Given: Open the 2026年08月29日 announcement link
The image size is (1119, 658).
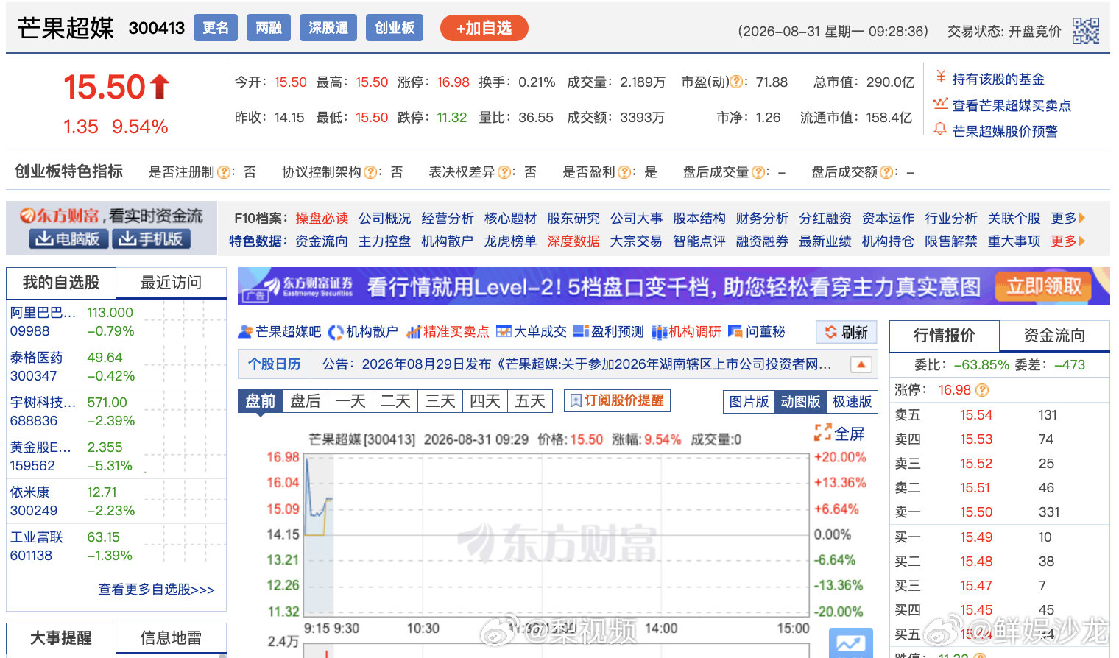Looking at the screenshot, I should pos(576,364).
